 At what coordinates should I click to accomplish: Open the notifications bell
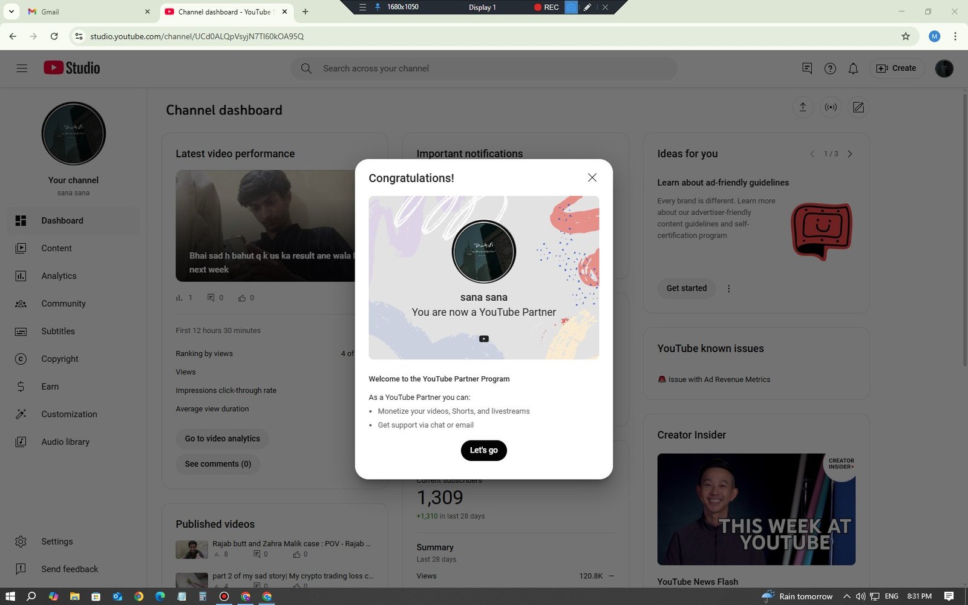click(x=853, y=68)
